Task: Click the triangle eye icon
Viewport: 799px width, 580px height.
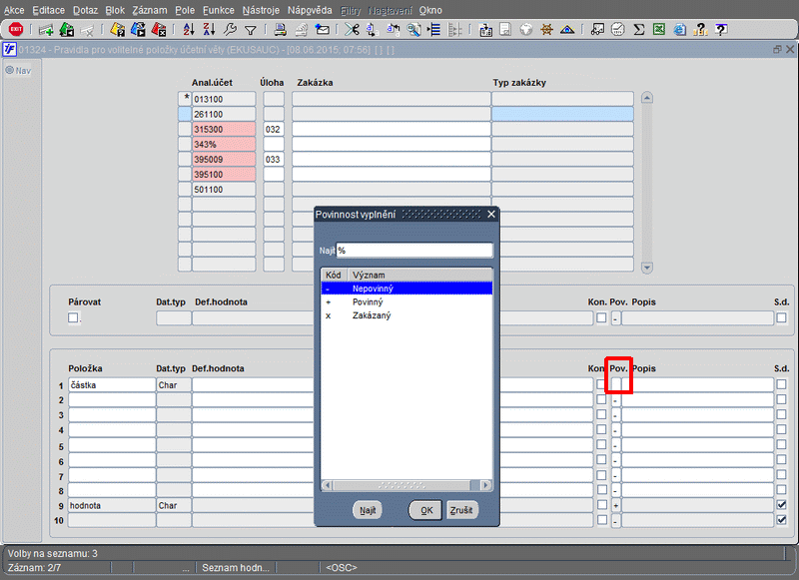Action: tap(567, 30)
